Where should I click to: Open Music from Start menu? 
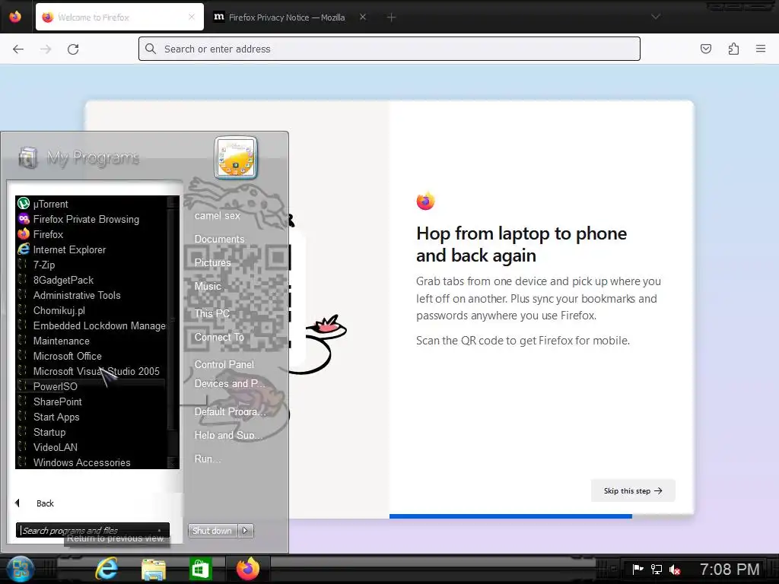point(208,286)
